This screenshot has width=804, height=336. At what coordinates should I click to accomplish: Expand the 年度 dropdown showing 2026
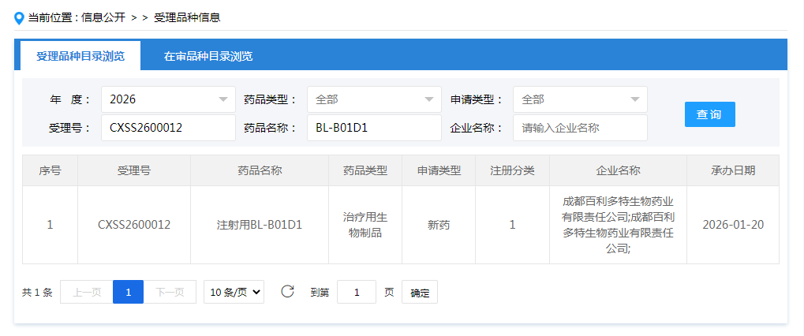click(x=168, y=99)
